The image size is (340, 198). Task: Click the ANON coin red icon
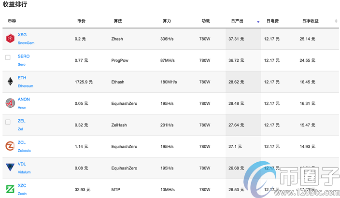point(10,103)
